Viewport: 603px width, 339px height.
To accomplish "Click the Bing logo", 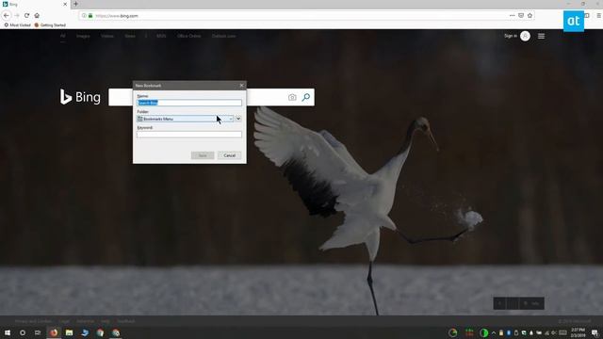I will [80, 97].
